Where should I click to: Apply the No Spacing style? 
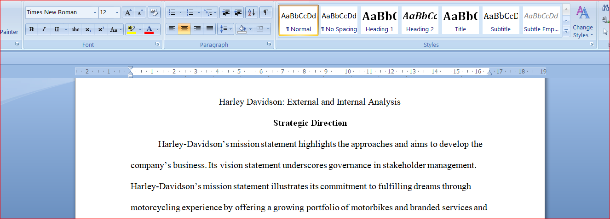pos(339,20)
